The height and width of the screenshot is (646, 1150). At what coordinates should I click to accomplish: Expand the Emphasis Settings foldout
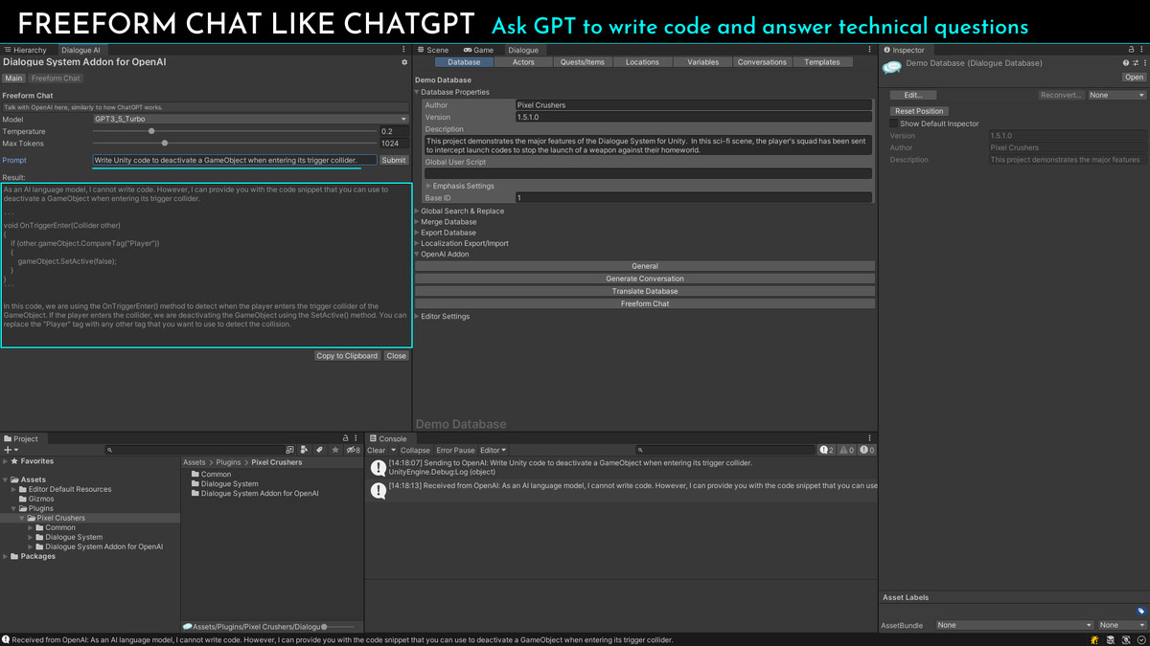(x=428, y=186)
